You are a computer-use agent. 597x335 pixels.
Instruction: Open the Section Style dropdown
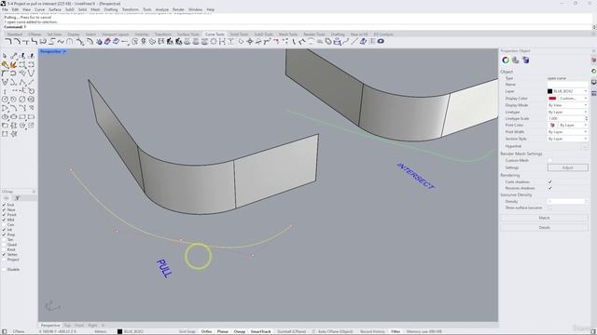pyautogui.click(x=567, y=139)
